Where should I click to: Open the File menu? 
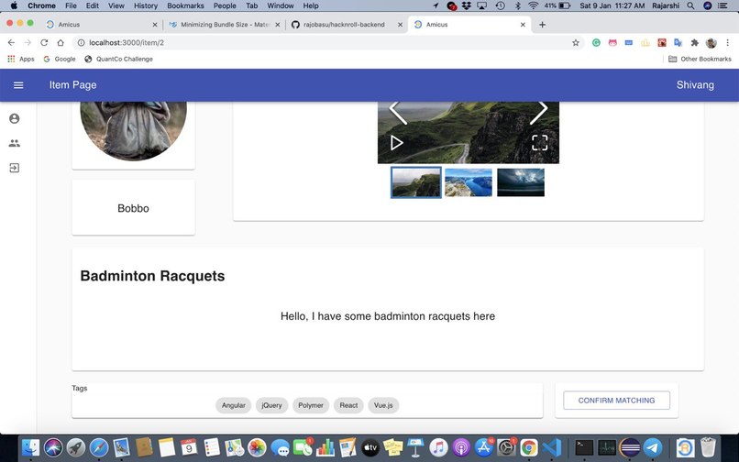71,5
